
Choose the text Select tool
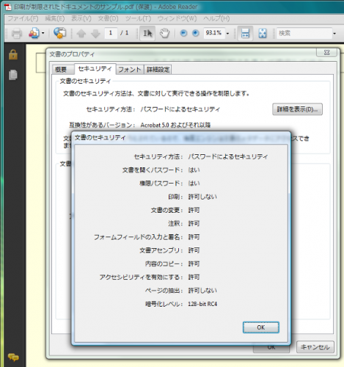pos(147,33)
